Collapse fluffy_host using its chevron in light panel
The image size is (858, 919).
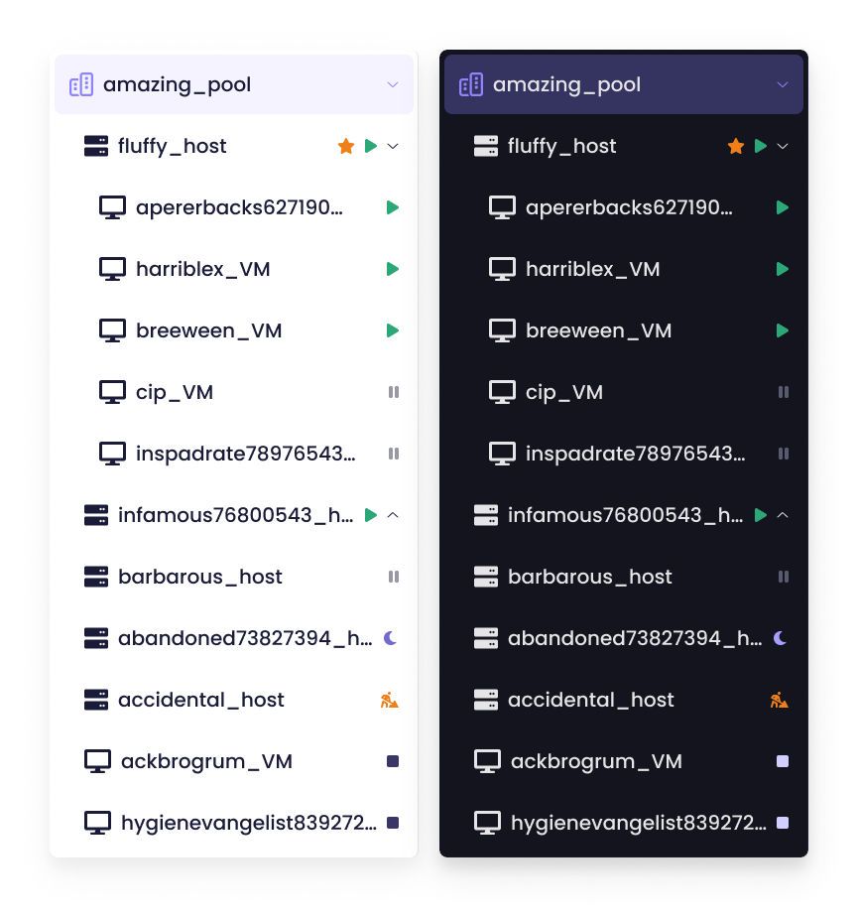pyautogui.click(x=393, y=146)
